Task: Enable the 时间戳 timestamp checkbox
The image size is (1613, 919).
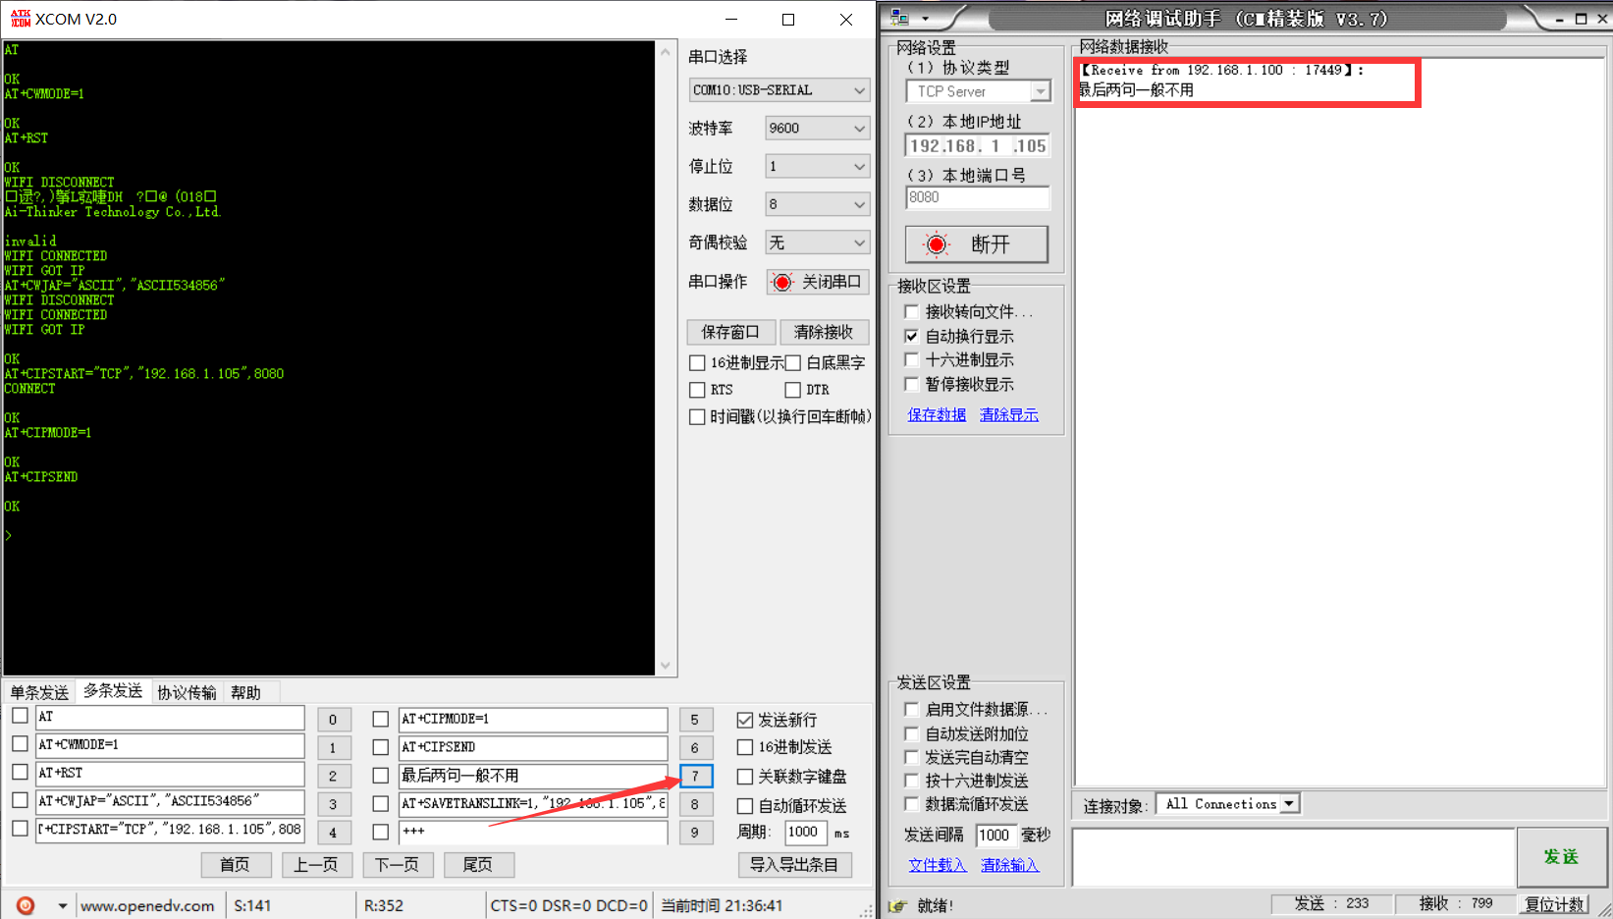Action: tap(697, 417)
